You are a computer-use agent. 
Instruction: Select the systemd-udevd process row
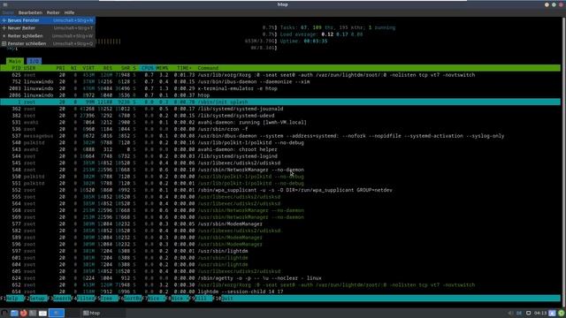280,116
